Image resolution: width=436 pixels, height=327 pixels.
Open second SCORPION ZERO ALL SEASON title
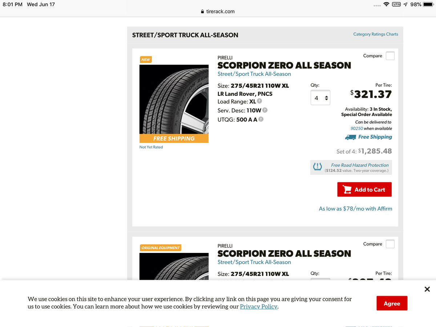click(x=284, y=254)
